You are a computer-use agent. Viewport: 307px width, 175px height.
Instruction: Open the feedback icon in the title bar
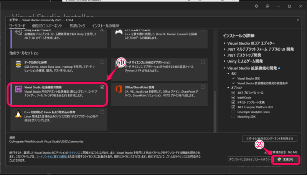pyautogui.click(x=267, y=6)
